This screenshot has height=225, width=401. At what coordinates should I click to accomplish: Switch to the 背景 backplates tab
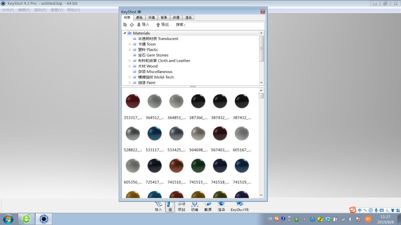tap(164, 18)
